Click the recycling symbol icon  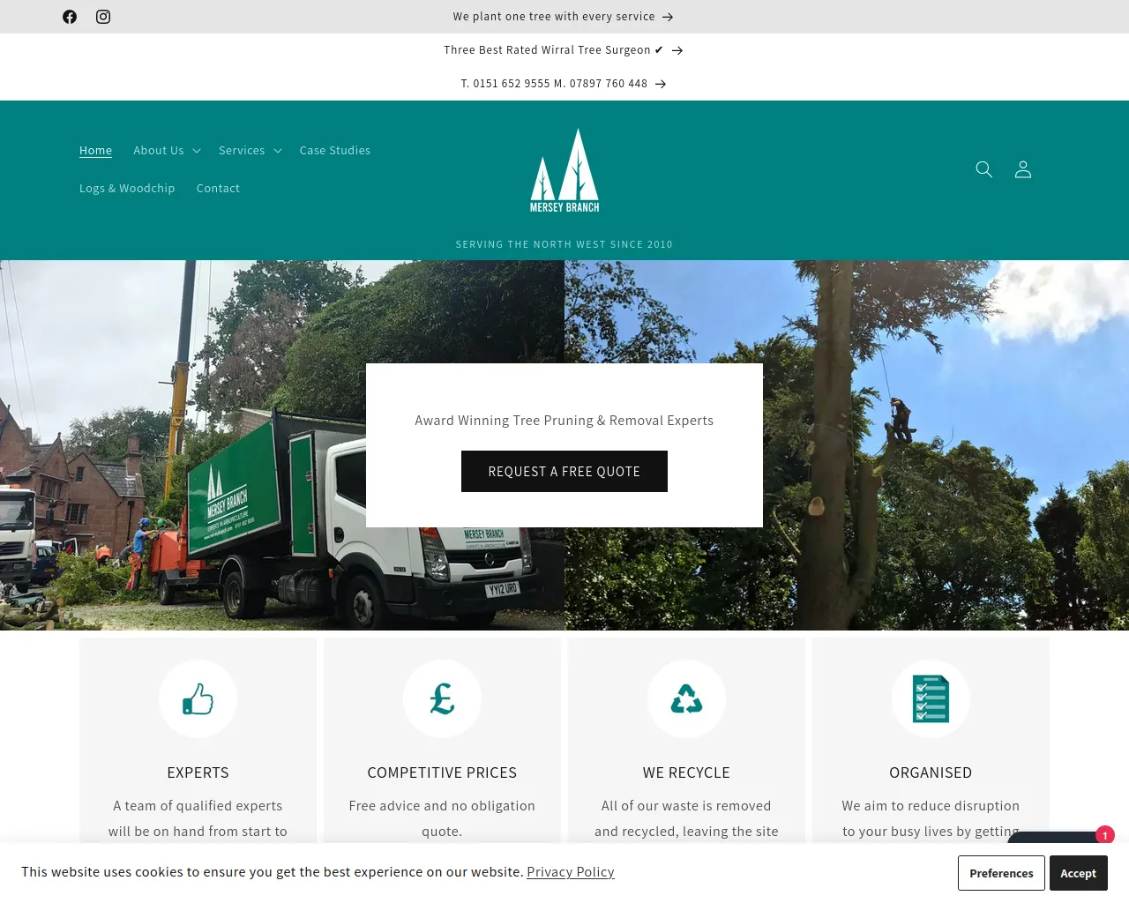pyautogui.click(x=686, y=699)
